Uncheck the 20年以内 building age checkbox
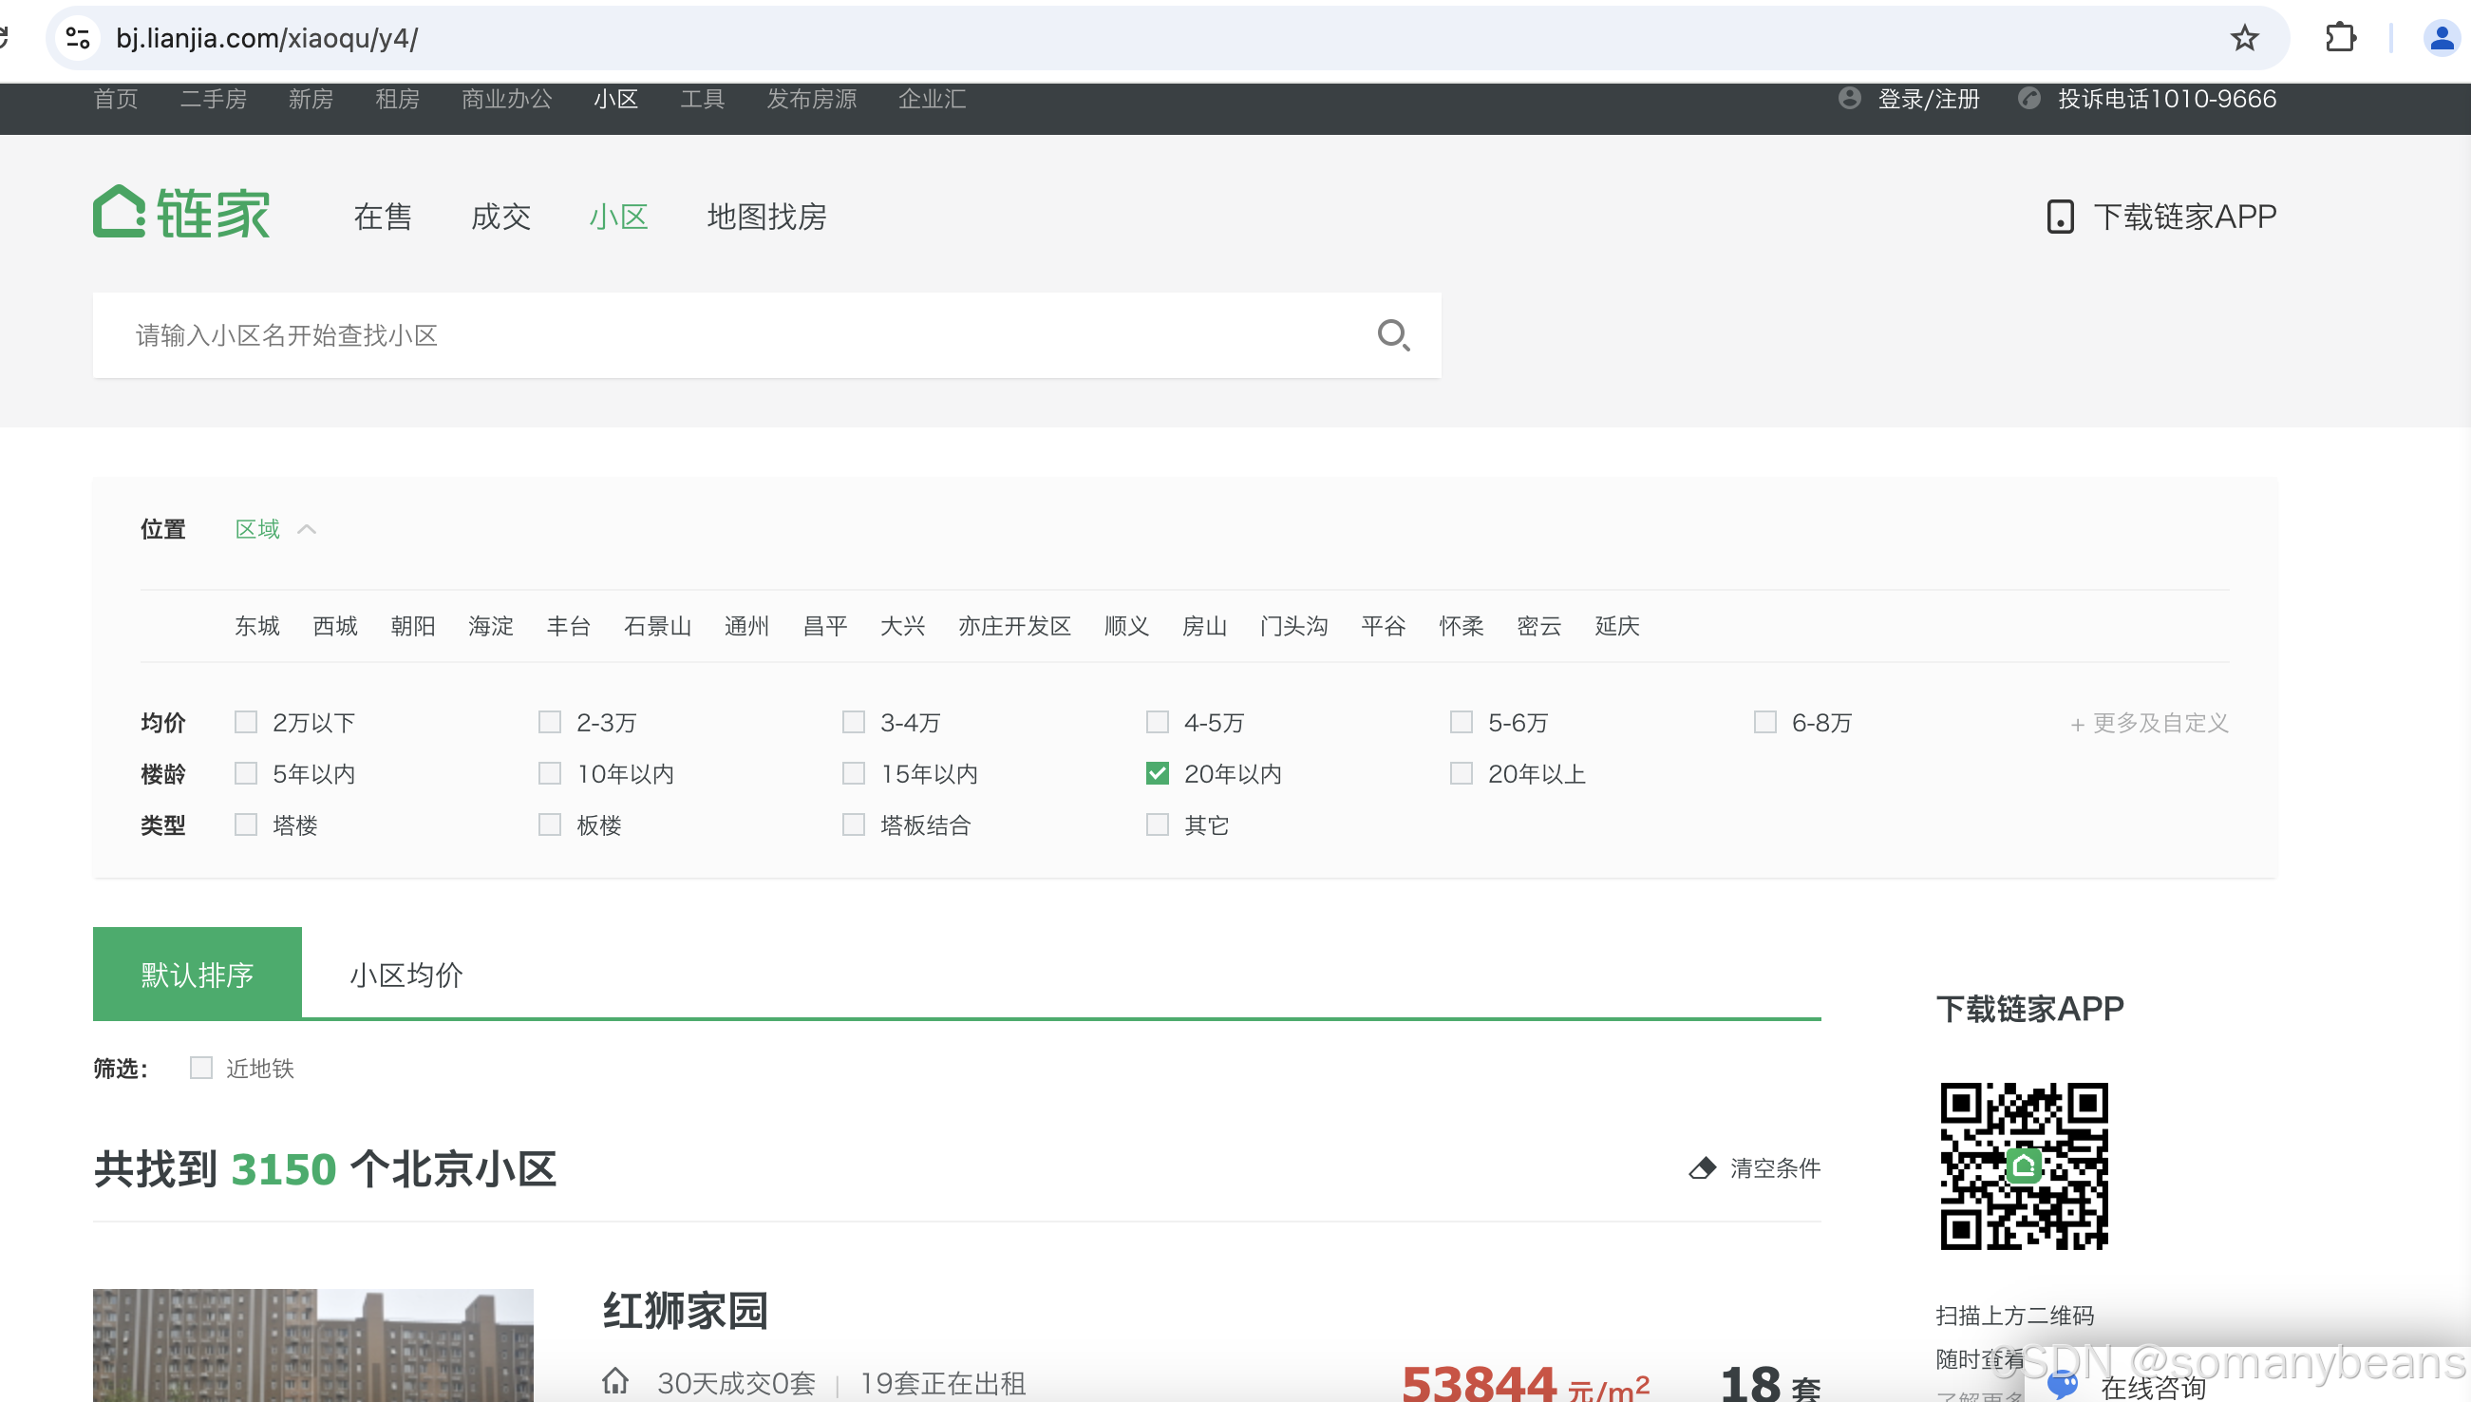The image size is (2471, 1402). [1157, 773]
